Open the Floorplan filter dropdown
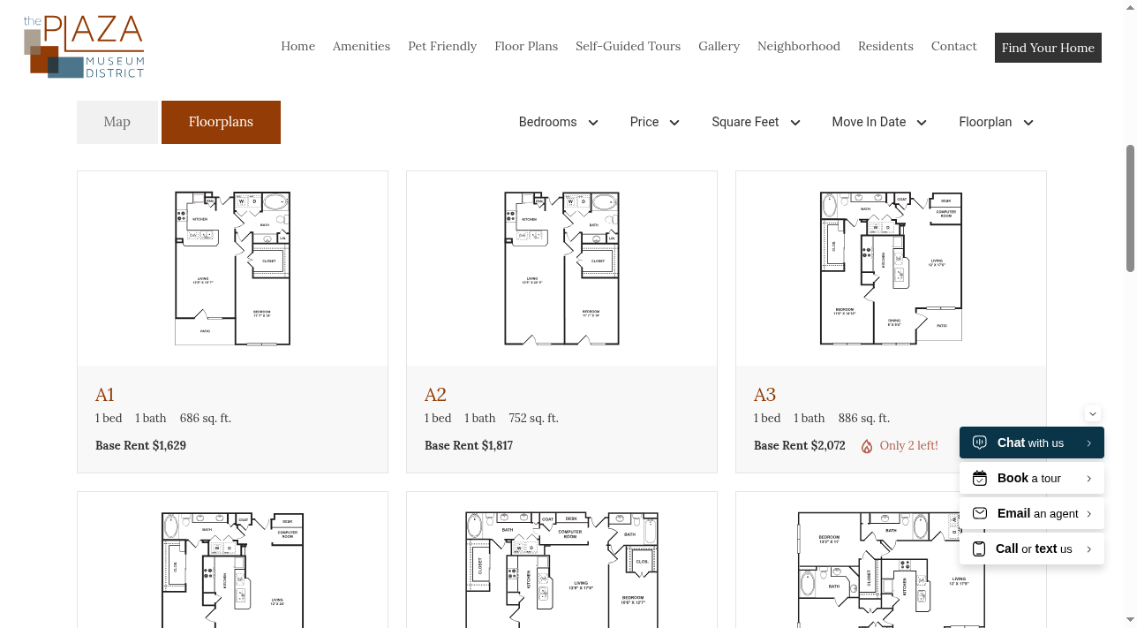The height and width of the screenshot is (628, 1137). point(997,122)
